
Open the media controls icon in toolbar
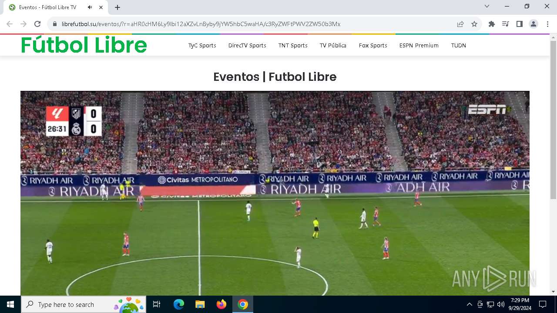[x=506, y=24]
